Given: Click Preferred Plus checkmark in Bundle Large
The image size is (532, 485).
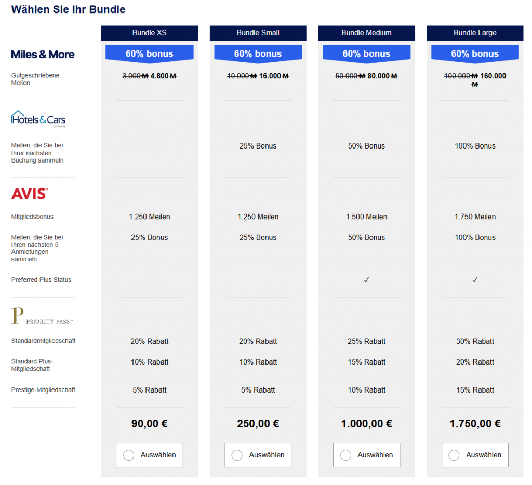Looking at the screenshot, I should pos(475,280).
